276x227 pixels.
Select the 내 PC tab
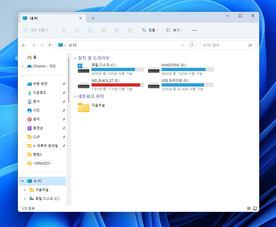[53, 18]
